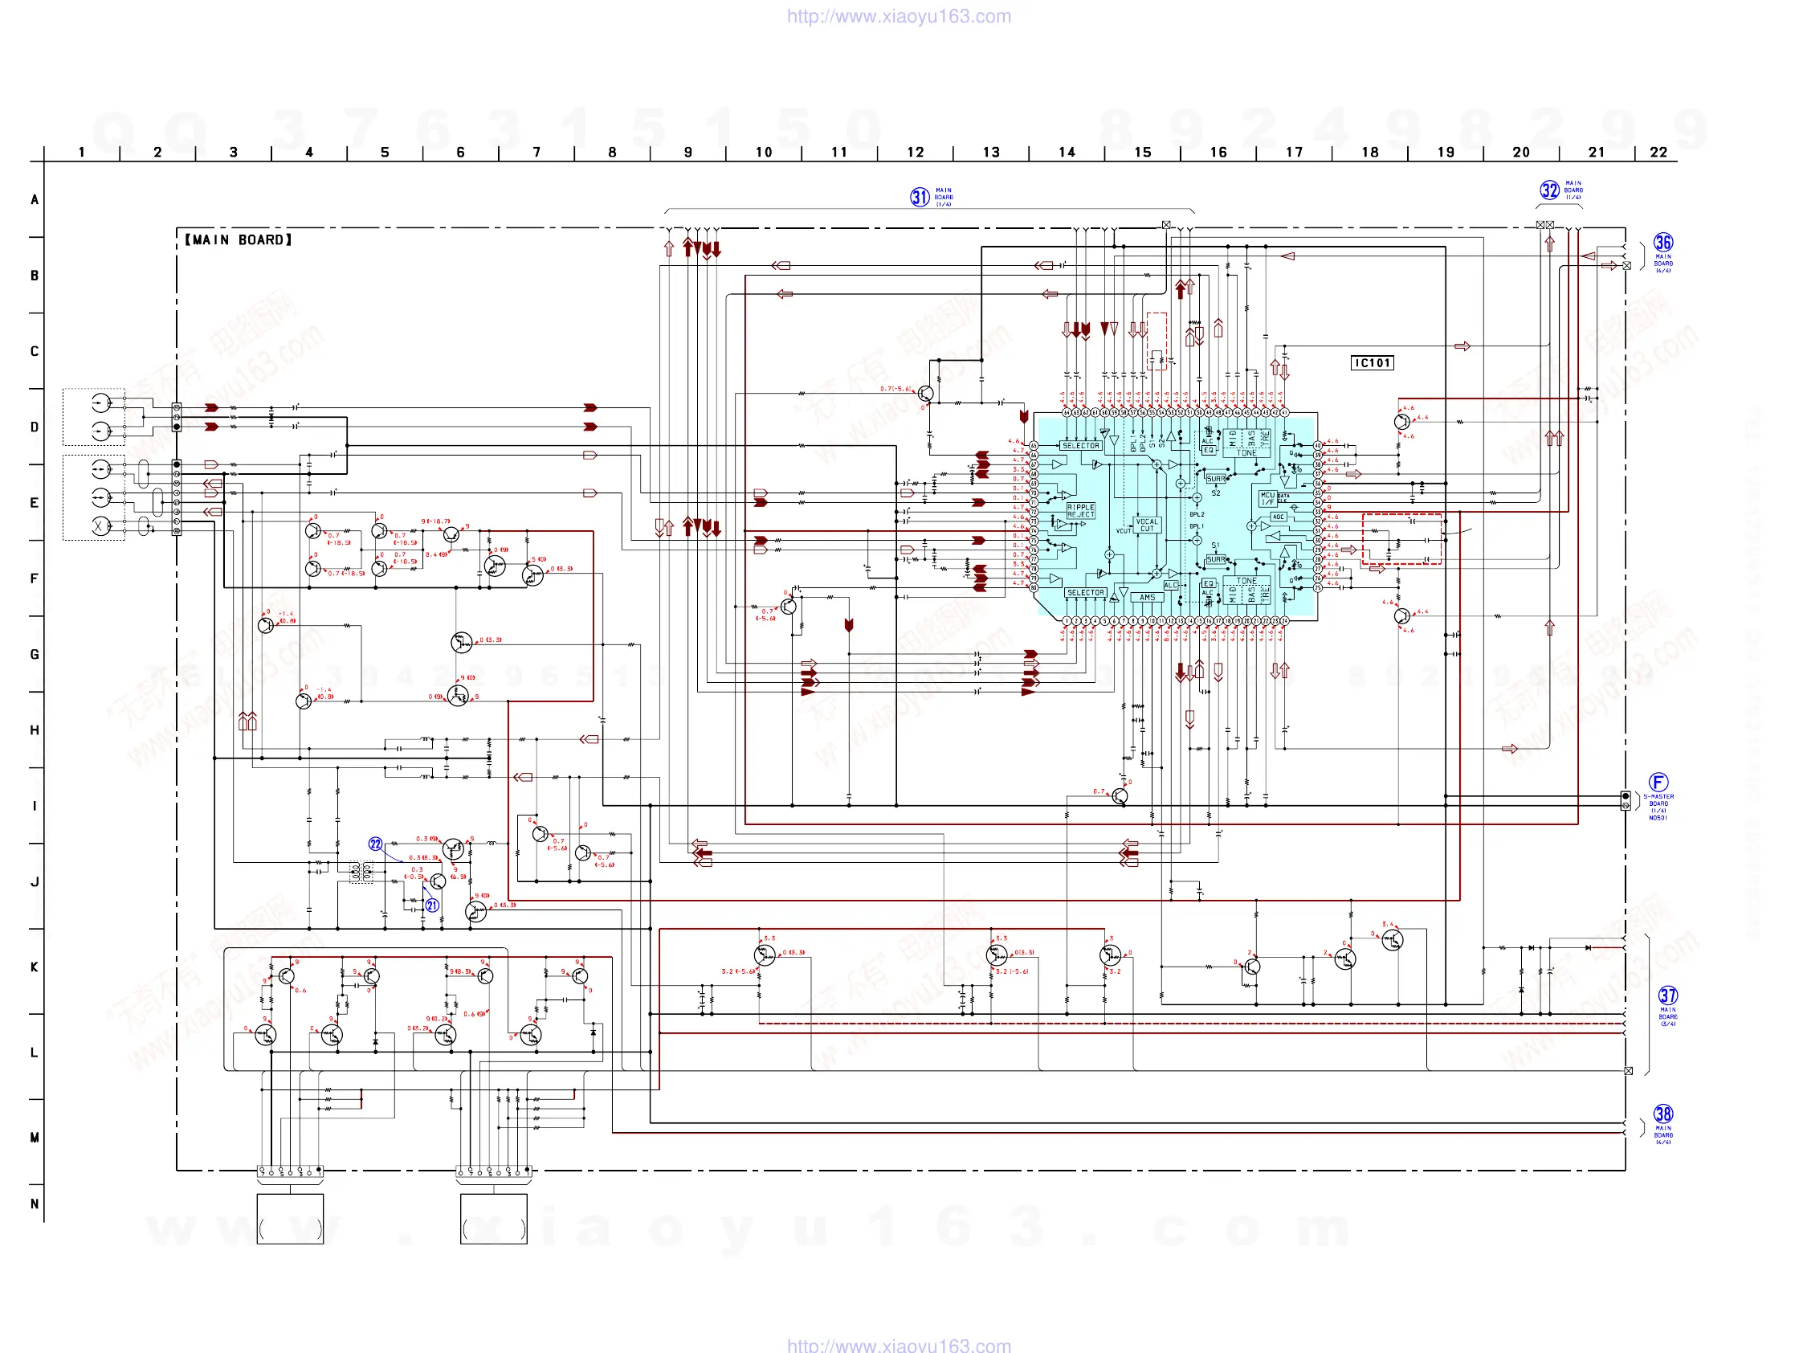Click column header number 12
Image resolution: width=1799 pixels, height=1353 pixels.
(915, 152)
